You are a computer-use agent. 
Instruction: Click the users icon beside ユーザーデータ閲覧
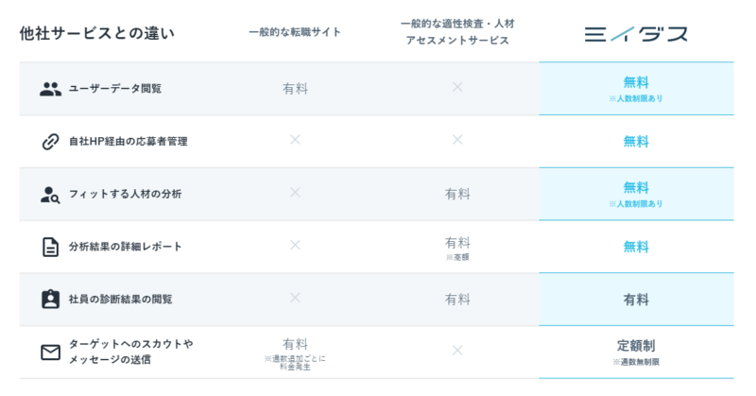(50, 89)
